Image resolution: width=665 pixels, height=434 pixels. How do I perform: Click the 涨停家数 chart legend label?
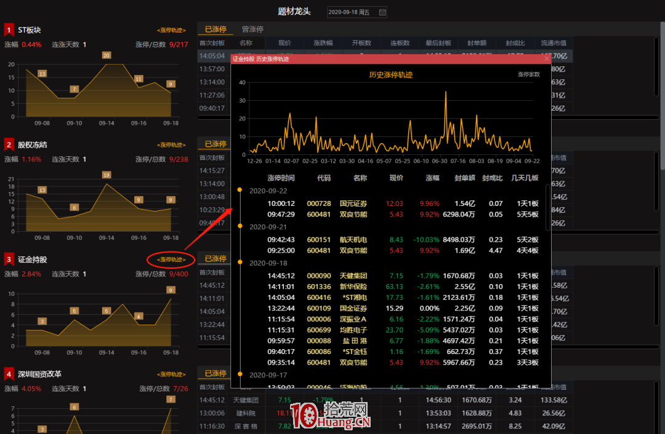click(528, 74)
